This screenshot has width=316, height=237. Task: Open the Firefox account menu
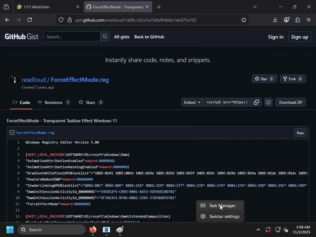pos(286,19)
